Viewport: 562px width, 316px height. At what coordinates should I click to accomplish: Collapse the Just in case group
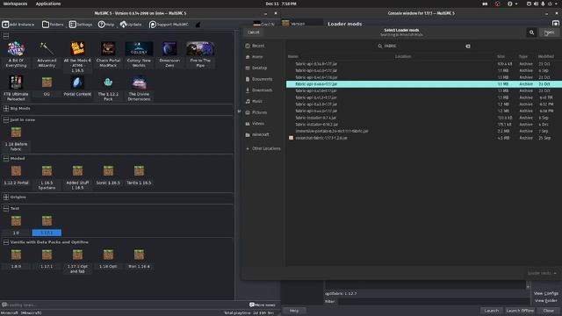click(6, 119)
